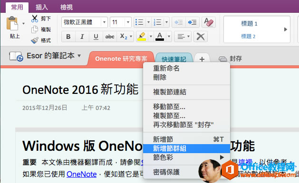Apply the yellow text highlight
The height and width of the screenshot is (183, 299).
pyautogui.click(x=142, y=37)
